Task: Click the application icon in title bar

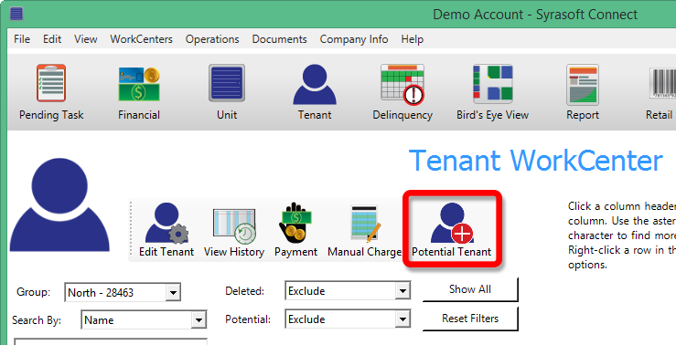Action: (x=16, y=14)
